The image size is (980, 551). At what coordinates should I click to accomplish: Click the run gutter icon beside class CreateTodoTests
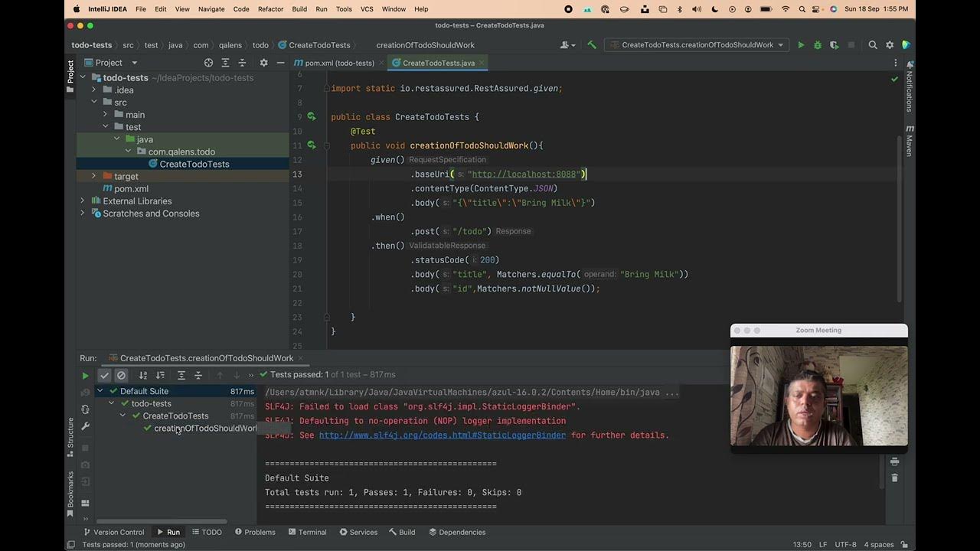pos(312,116)
